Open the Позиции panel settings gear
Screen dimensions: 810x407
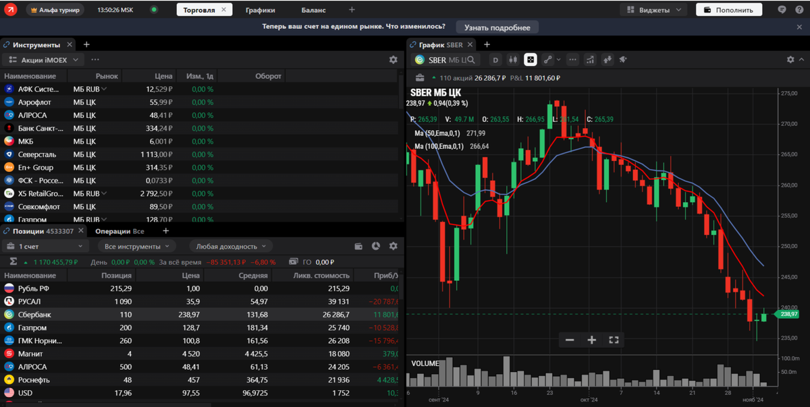click(x=393, y=247)
